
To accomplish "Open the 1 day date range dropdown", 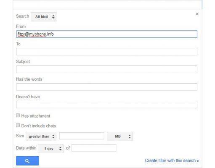I will pos(50,149).
